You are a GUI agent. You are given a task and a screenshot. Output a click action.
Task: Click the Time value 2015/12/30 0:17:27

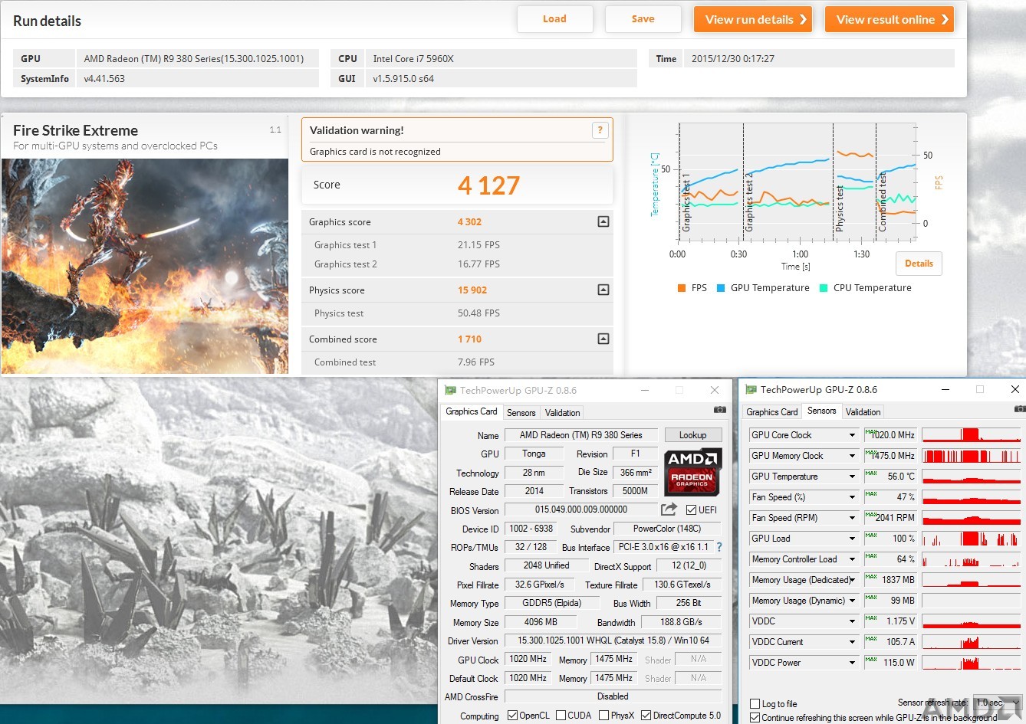(x=733, y=58)
